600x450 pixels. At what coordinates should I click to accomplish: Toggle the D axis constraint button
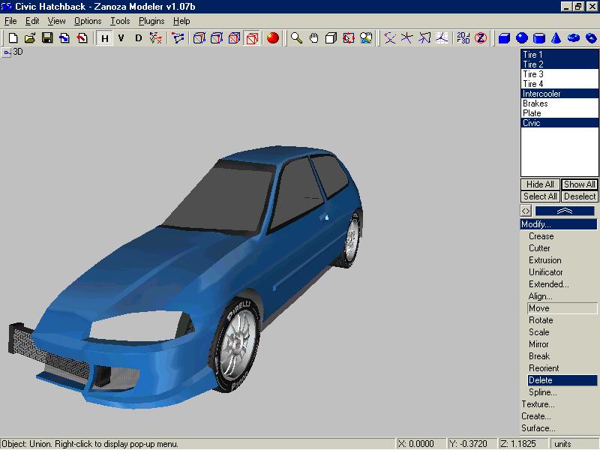(x=138, y=38)
